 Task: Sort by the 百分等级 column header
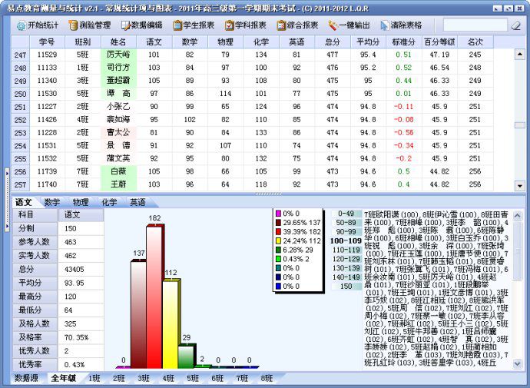click(x=439, y=42)
